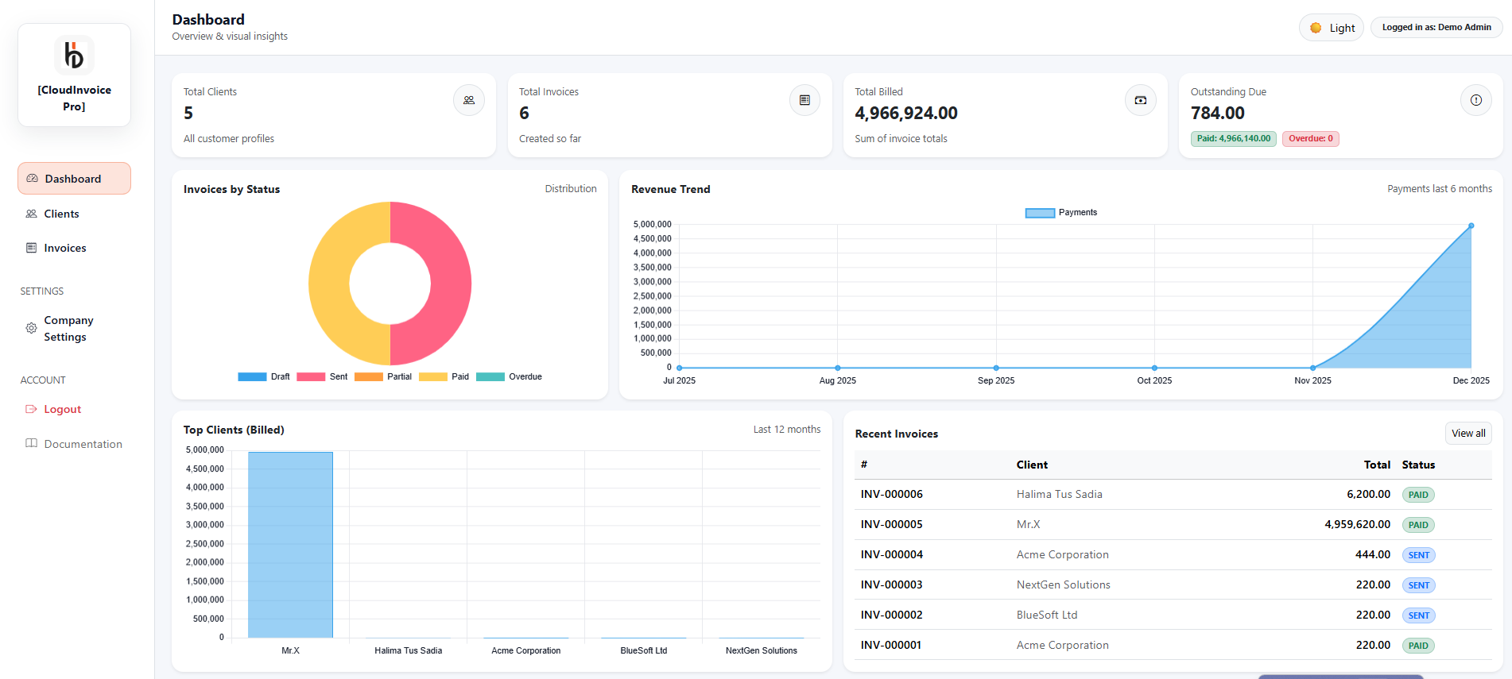Click the Logout arrow icon
Viewport: 1512px width, 679px height.
32,409
